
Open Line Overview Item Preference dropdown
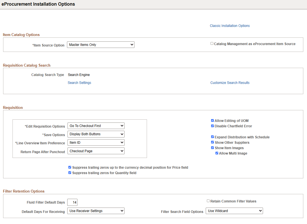point(96,142)
